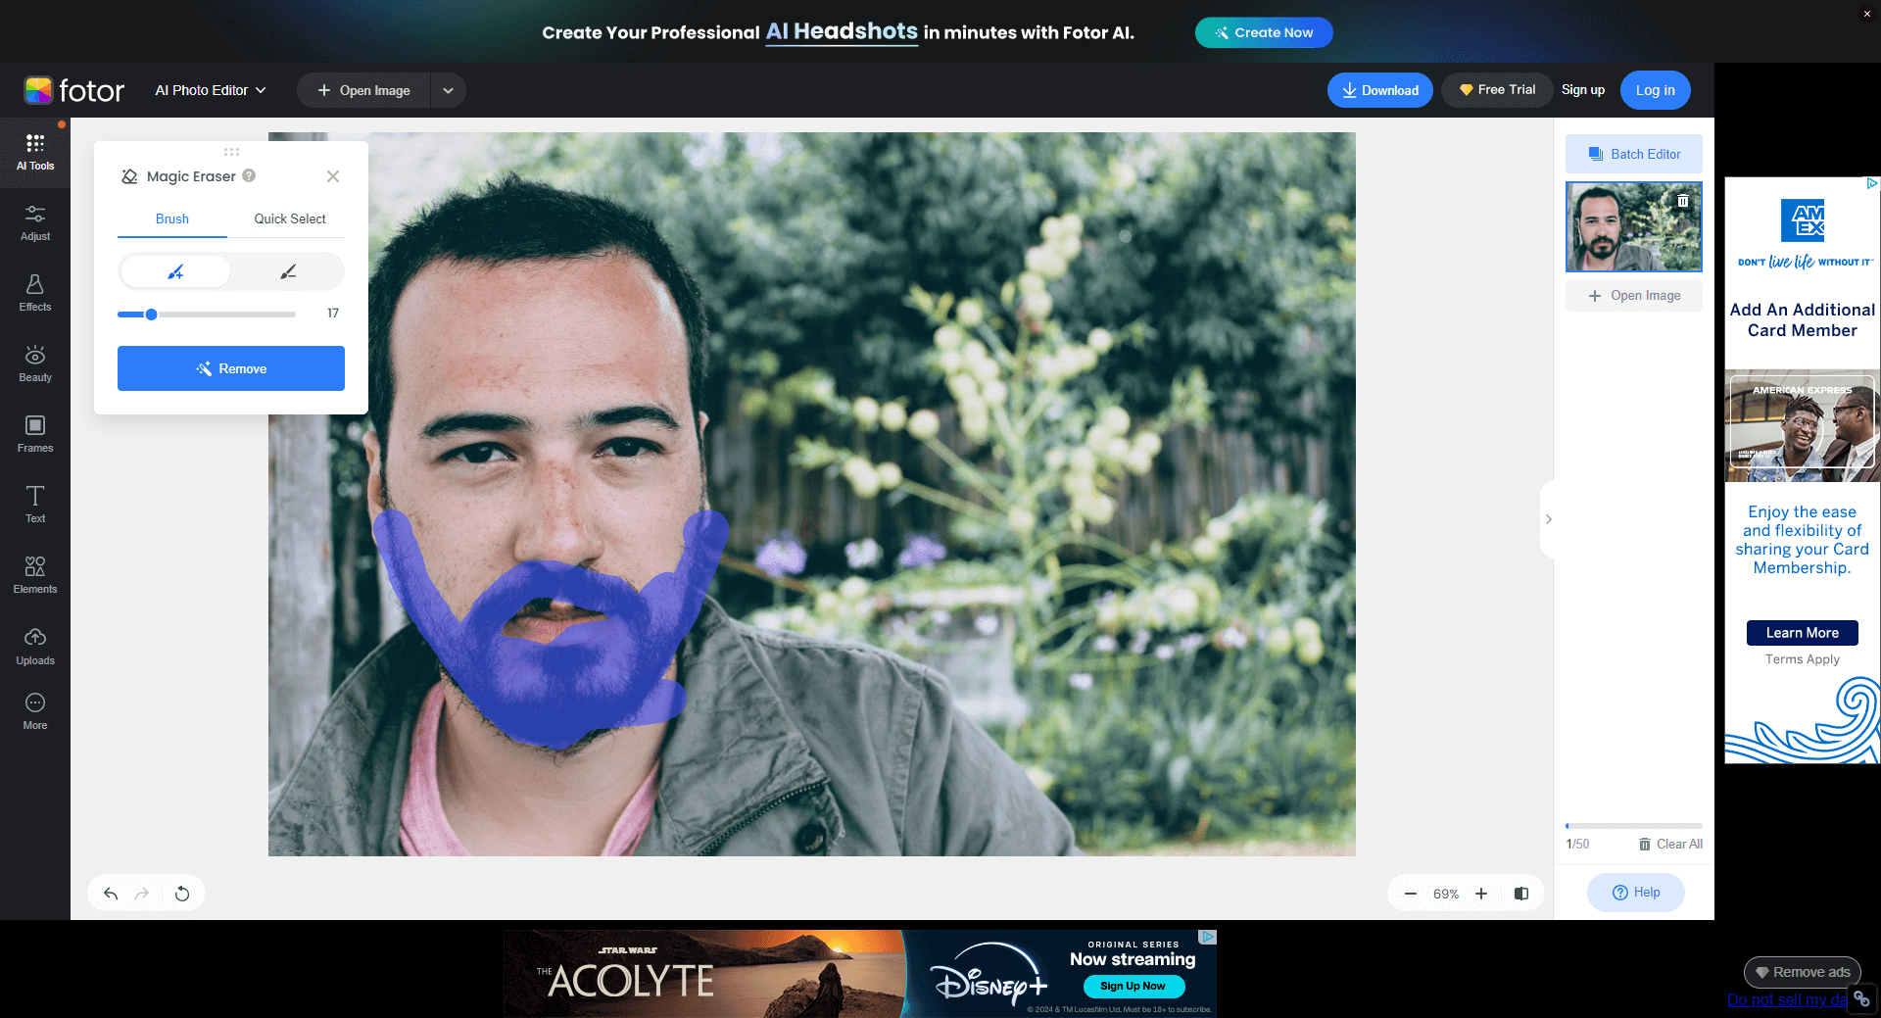Screen dimensions: 1881x1018
Task: Select Adjust in the left sidebar
Action: 35,222
